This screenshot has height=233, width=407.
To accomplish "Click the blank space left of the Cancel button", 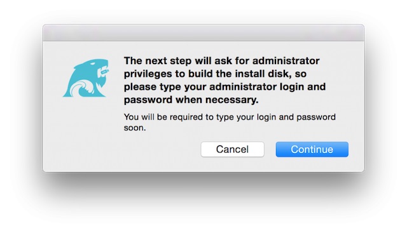I will tap(161, 149).
